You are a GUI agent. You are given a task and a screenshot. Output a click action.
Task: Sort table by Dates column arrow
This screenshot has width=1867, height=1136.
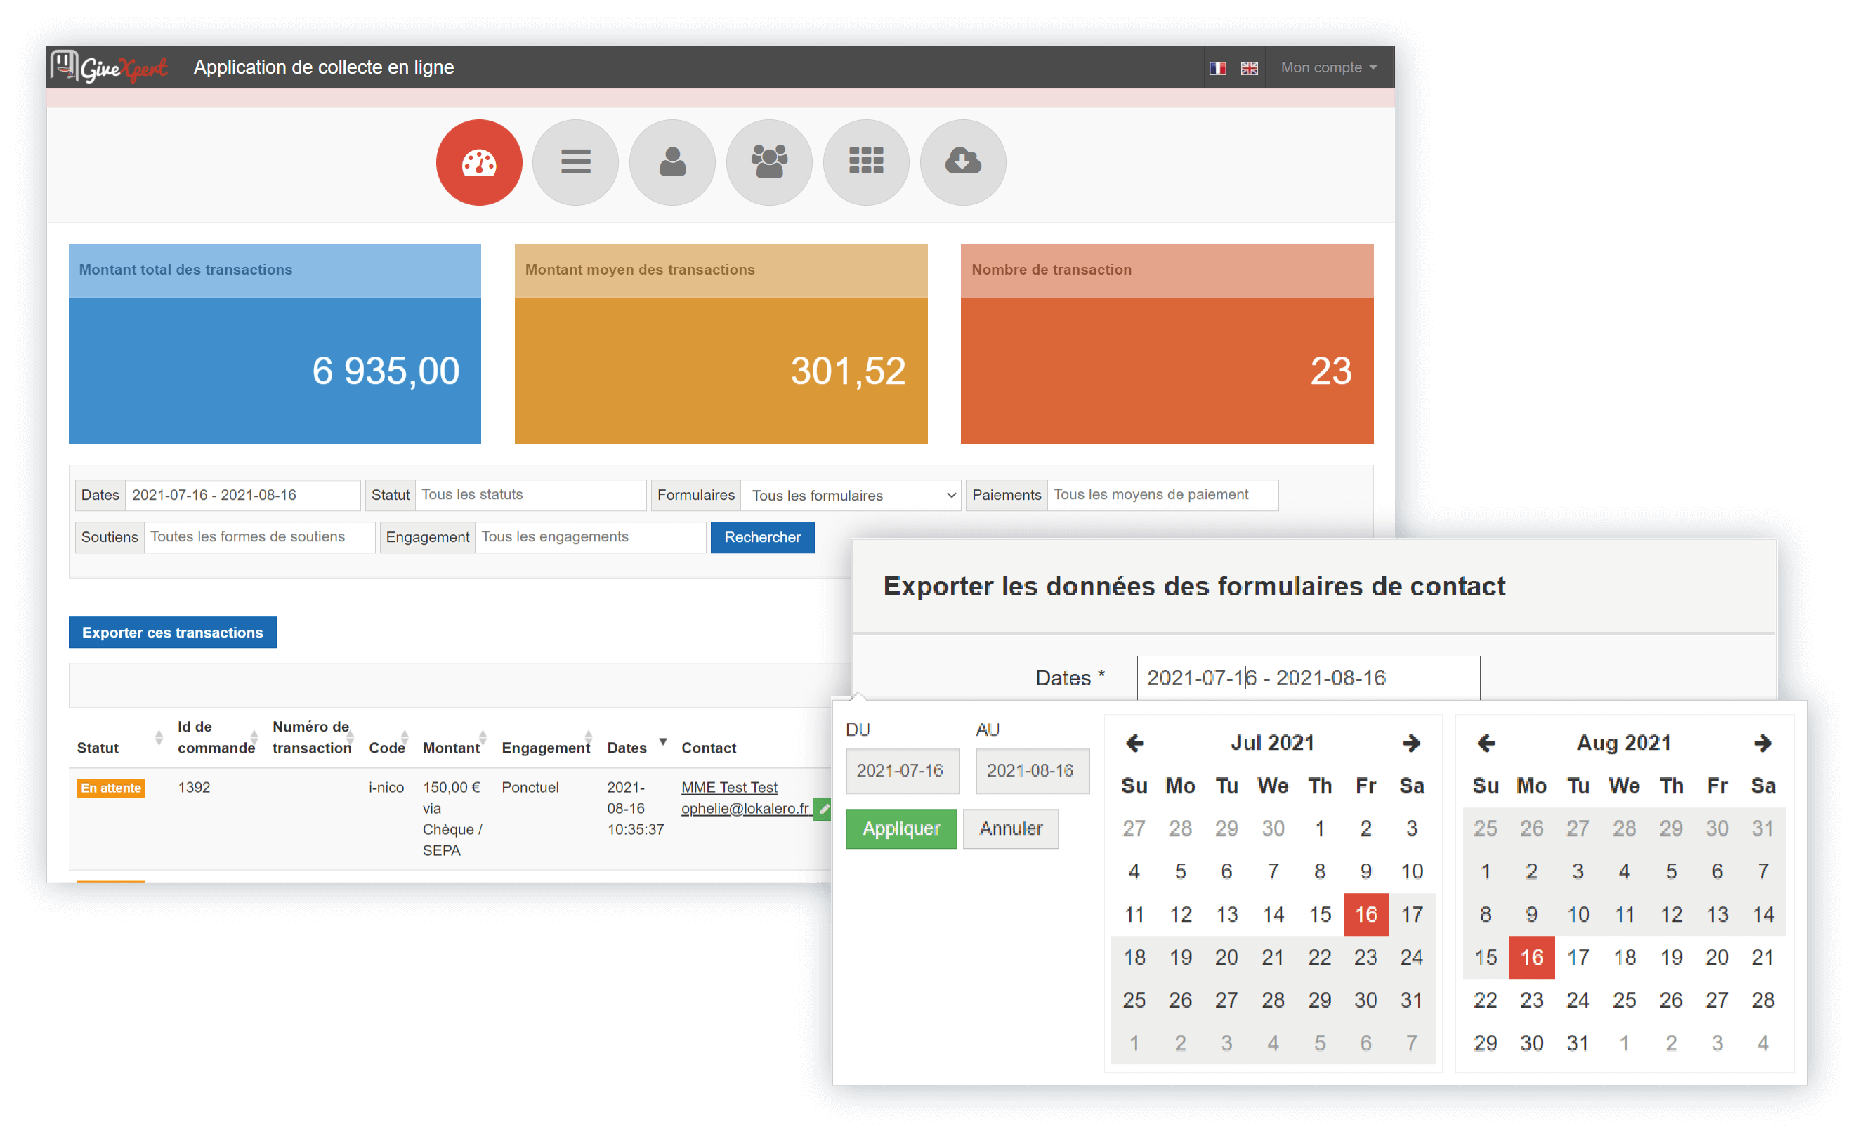(x=663, y=741)
